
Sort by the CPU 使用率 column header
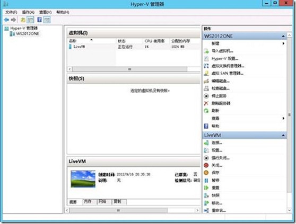click(156, 41)
